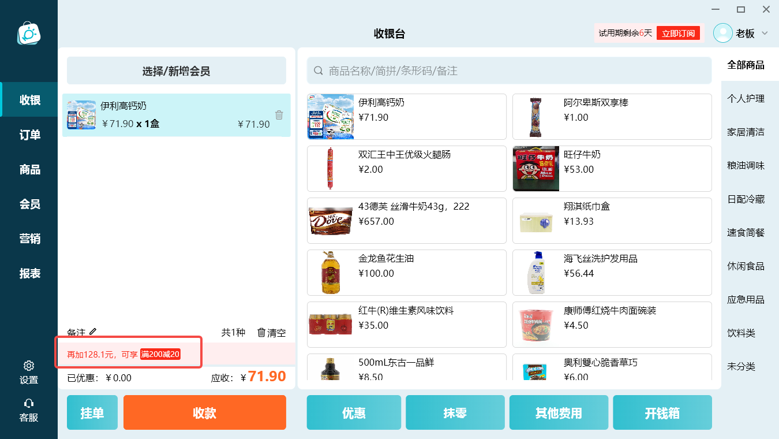Click the 清空 trash icon to clear cart

tap(261, 333)
